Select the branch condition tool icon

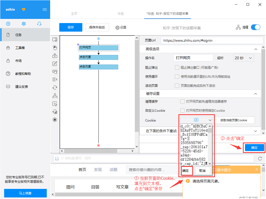[x=55, y=96]
